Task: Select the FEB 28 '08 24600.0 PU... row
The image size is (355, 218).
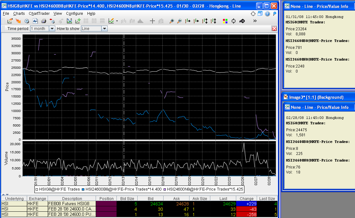Action: (140, 215)
